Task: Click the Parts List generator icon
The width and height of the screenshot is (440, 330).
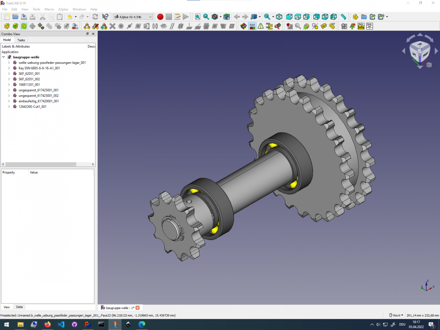Action: tap(369, 26)
